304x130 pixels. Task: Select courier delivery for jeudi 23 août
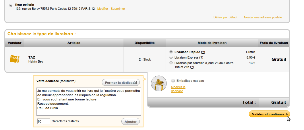point(171,63)
